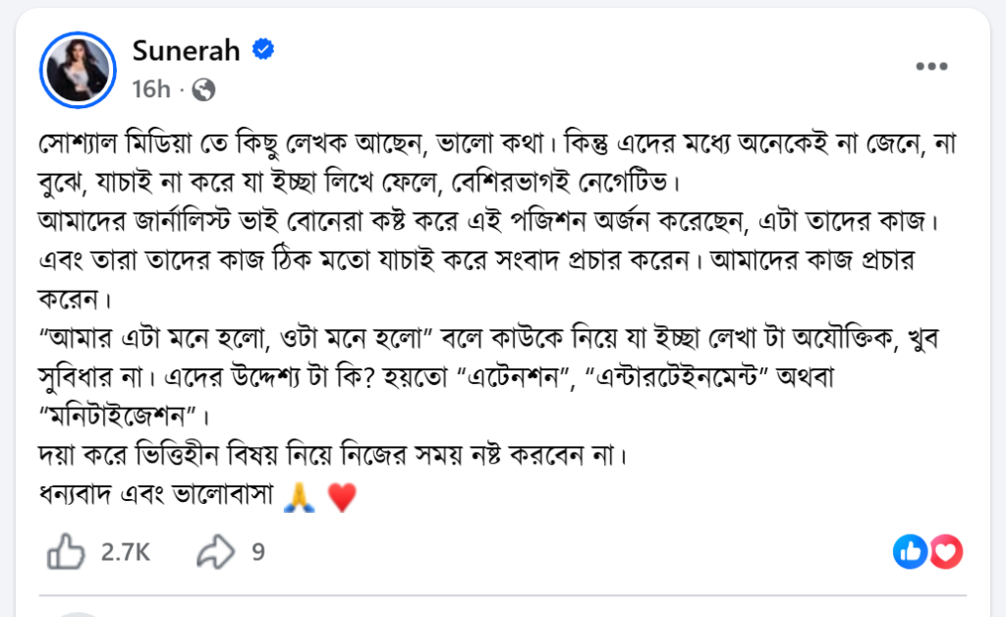Click the blue Like reaction bubble
This screenshot has width=1006, height=617.
910,552
